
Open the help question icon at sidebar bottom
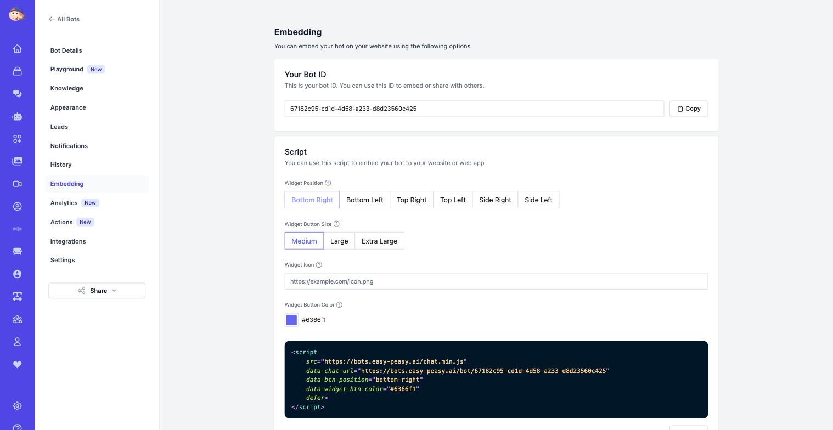pyautogui.click(x=17, y=427)
